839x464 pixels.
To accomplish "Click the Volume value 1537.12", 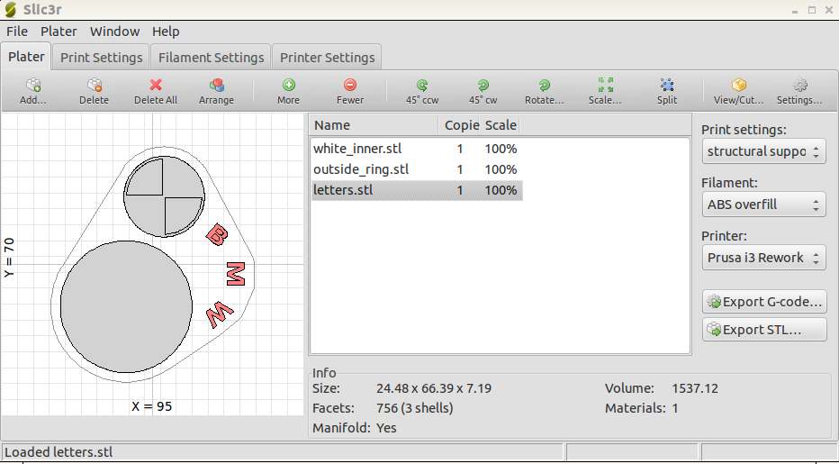I will tap(695, 388).
